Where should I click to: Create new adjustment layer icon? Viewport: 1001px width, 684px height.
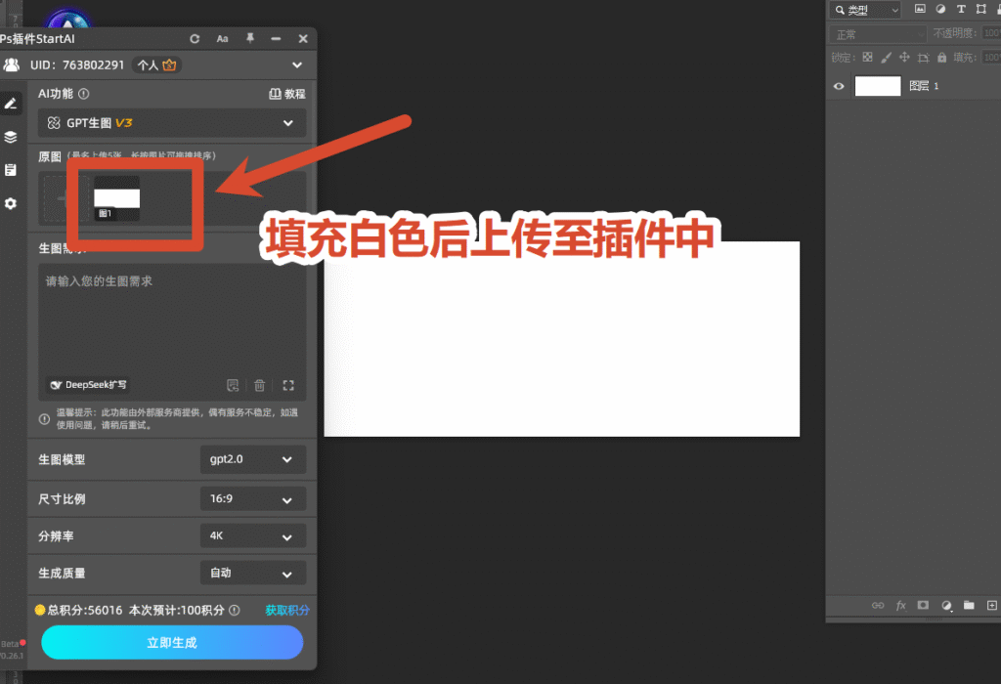coord(946,606)
